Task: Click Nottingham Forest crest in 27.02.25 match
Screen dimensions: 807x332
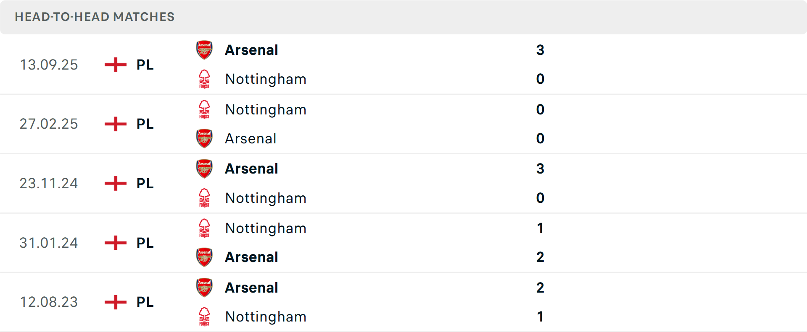Action: (204, 109)
